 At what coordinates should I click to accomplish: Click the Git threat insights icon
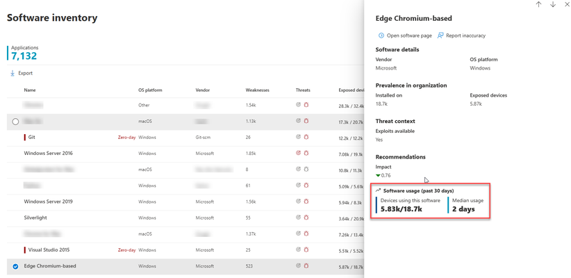[x=298, y=137]
